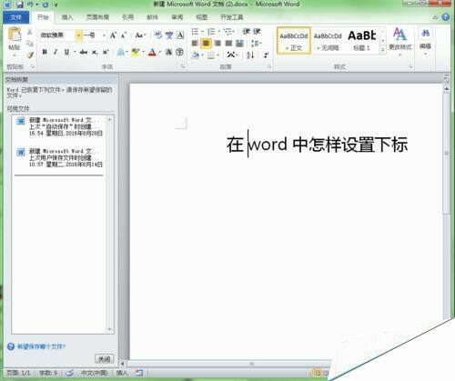
Task: Select the No Spacing style
Action: point(328,41)
